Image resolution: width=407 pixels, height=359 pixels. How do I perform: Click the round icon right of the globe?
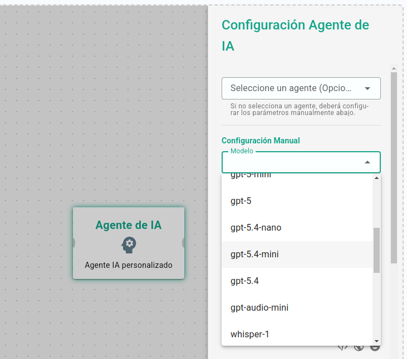(x=375, y=347)
